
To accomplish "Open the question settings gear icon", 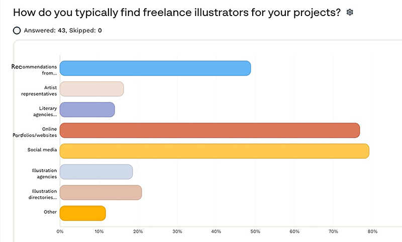I will coord(350,12).
